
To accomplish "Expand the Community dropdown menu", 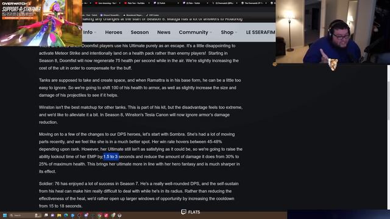I will 195,32.
